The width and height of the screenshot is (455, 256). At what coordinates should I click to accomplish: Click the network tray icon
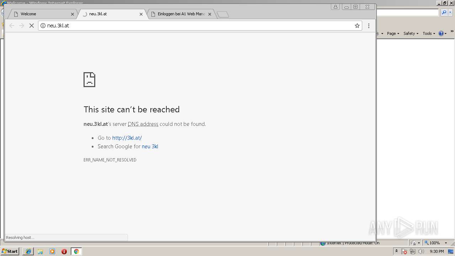tap(413, 251)
